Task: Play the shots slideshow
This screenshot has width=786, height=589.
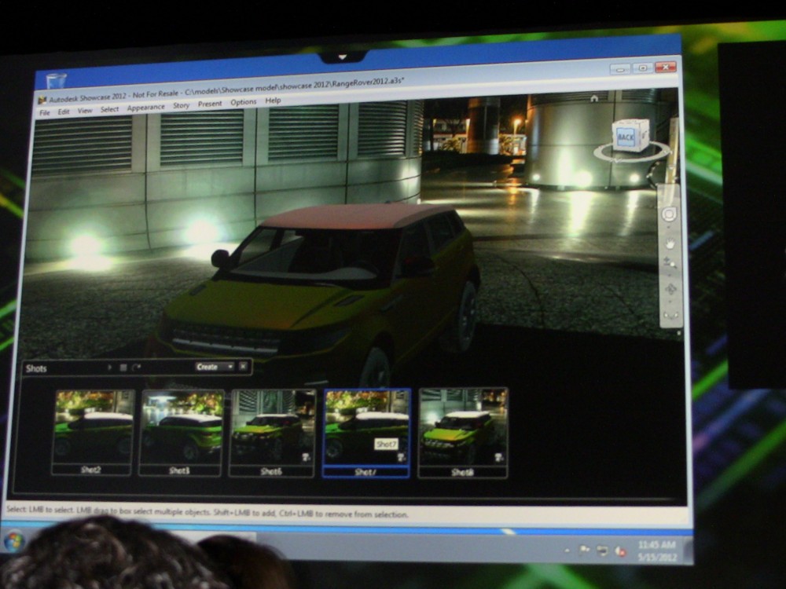Action: click(x=109, y=367)
